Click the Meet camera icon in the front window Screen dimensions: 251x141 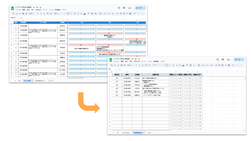pyautogui.click(x=228, y=59)
